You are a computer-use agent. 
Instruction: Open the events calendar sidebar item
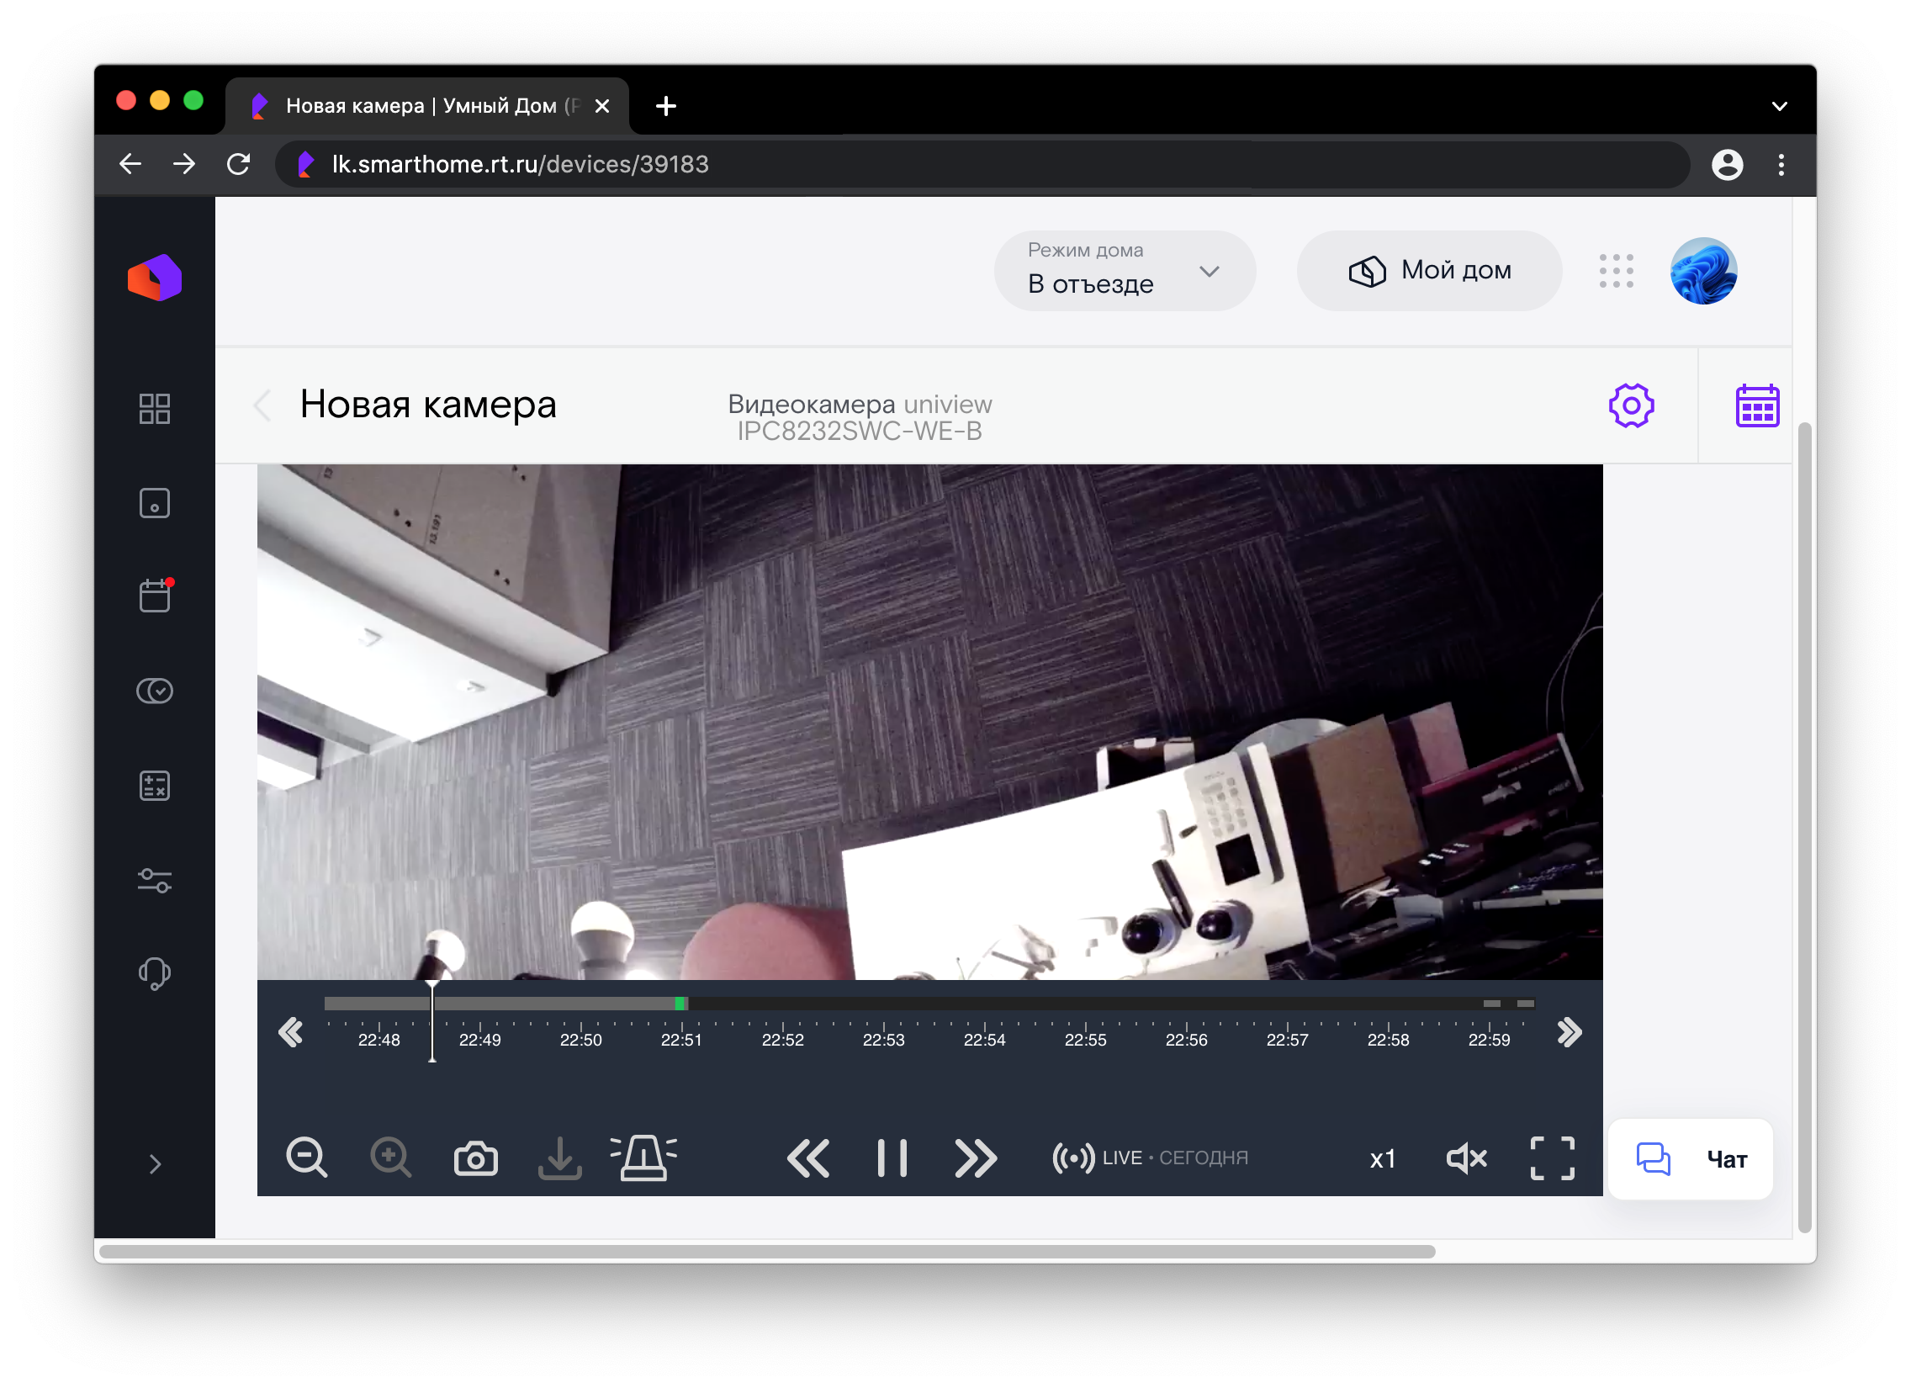click(154, 596)
